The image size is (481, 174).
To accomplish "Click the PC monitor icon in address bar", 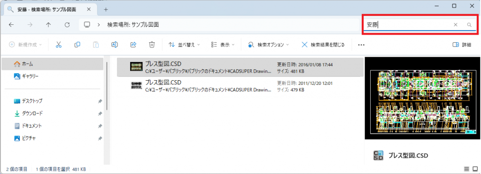I will [87, 25].
